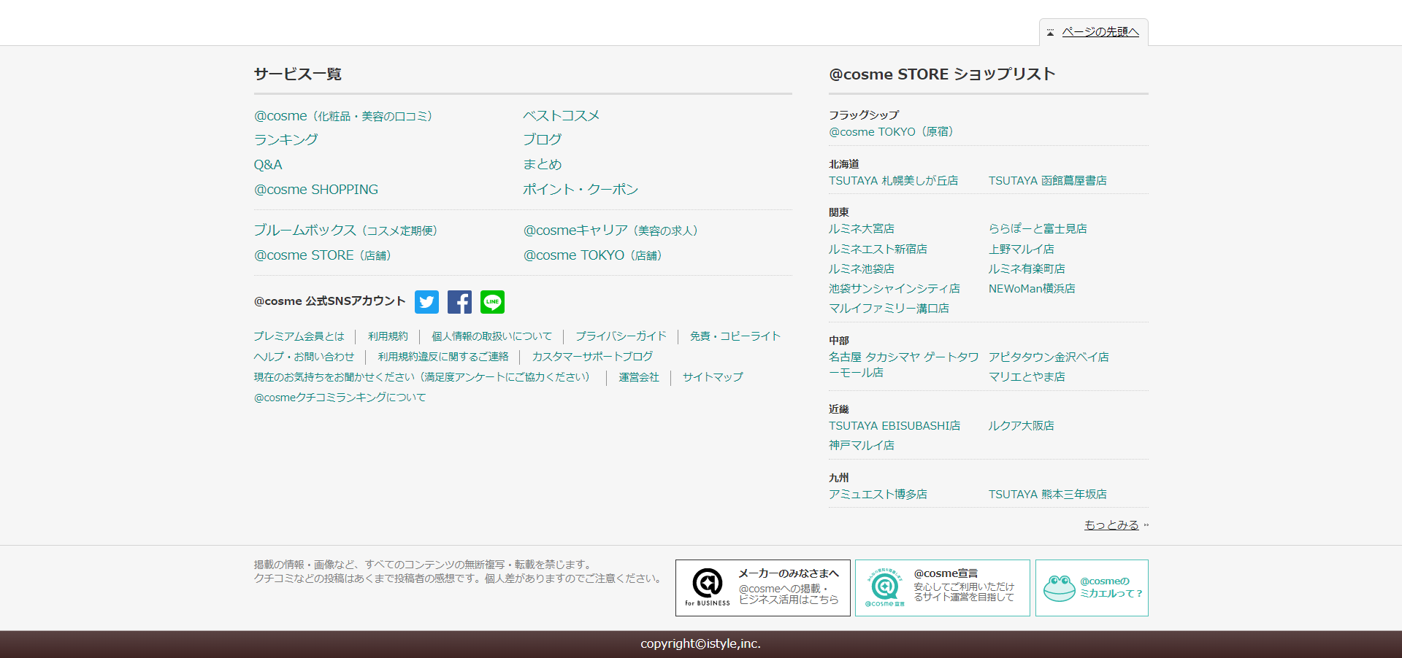
Task: Select flagship @cosme TOKYO (原宿) shop
Action: (x=893, y=132)
